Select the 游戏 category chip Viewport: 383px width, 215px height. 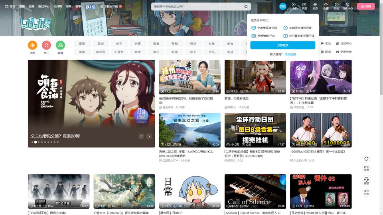(x=138, y=52)
